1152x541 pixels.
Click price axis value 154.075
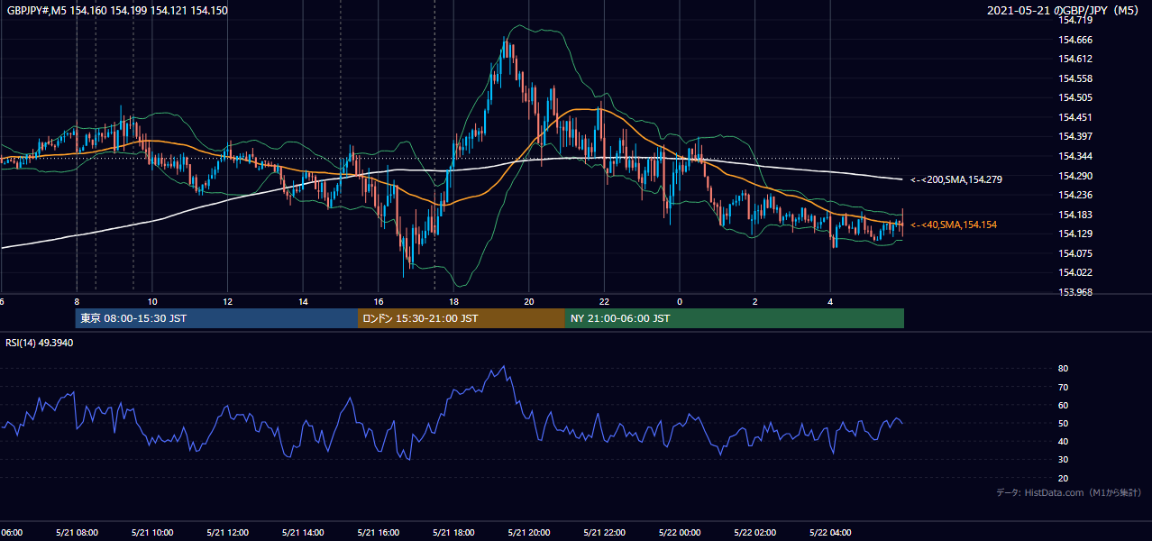coord(1076,253)
